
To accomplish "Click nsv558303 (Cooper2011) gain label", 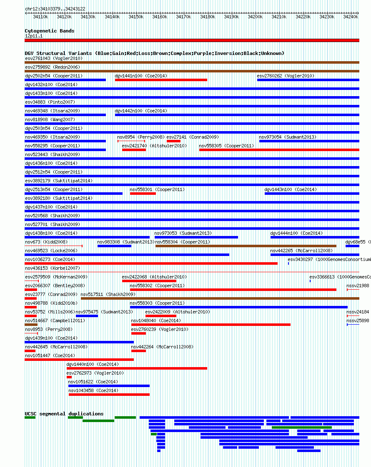I will tap(157, 303).
